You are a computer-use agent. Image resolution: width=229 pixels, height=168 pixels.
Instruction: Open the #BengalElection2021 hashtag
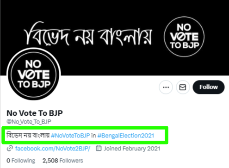point(126,136)
